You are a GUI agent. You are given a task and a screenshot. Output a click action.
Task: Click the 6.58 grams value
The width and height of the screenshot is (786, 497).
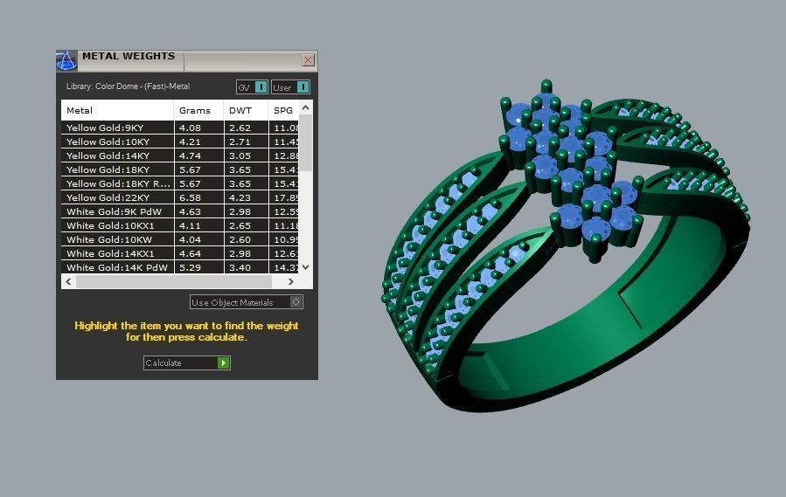[x=190, y=198]
